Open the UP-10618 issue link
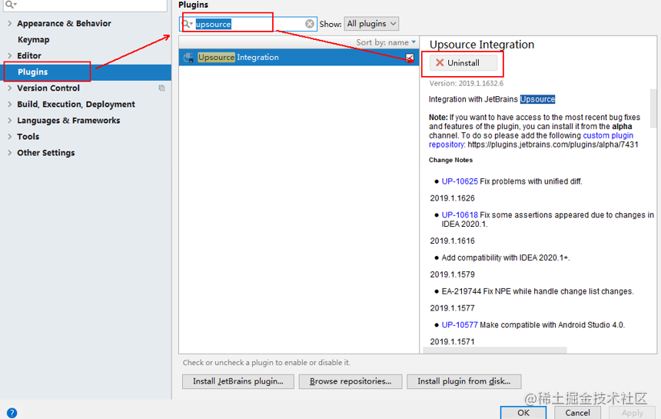Image resolution: width=661 pixels, height=419 pixels. pyautogui.click(x=460, y=215)
